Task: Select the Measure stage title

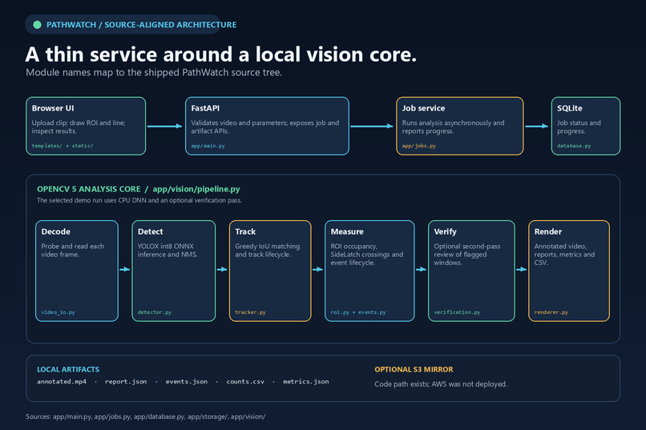Action: [x=347, y=231]
